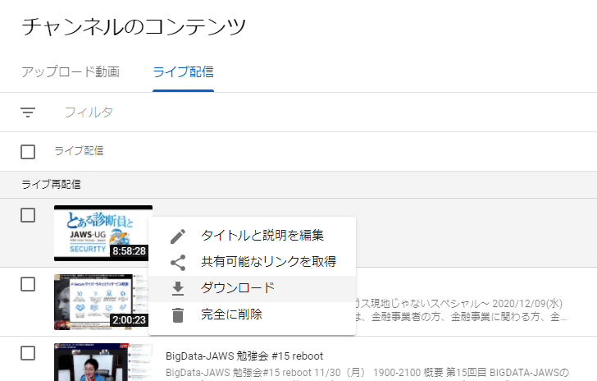Check the box for the 2:00:23 video
The height and width of the screenshot is (381, 597).
click(x=28, y=284)
